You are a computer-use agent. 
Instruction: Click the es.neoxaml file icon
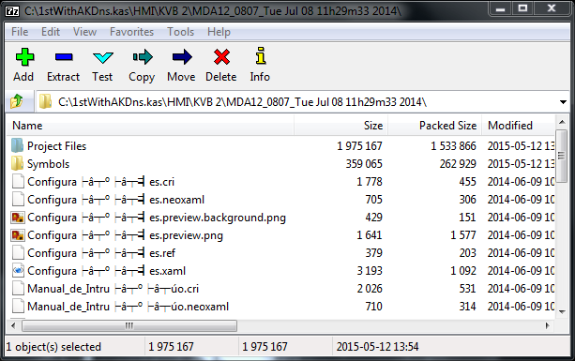(x=18, y=199)
